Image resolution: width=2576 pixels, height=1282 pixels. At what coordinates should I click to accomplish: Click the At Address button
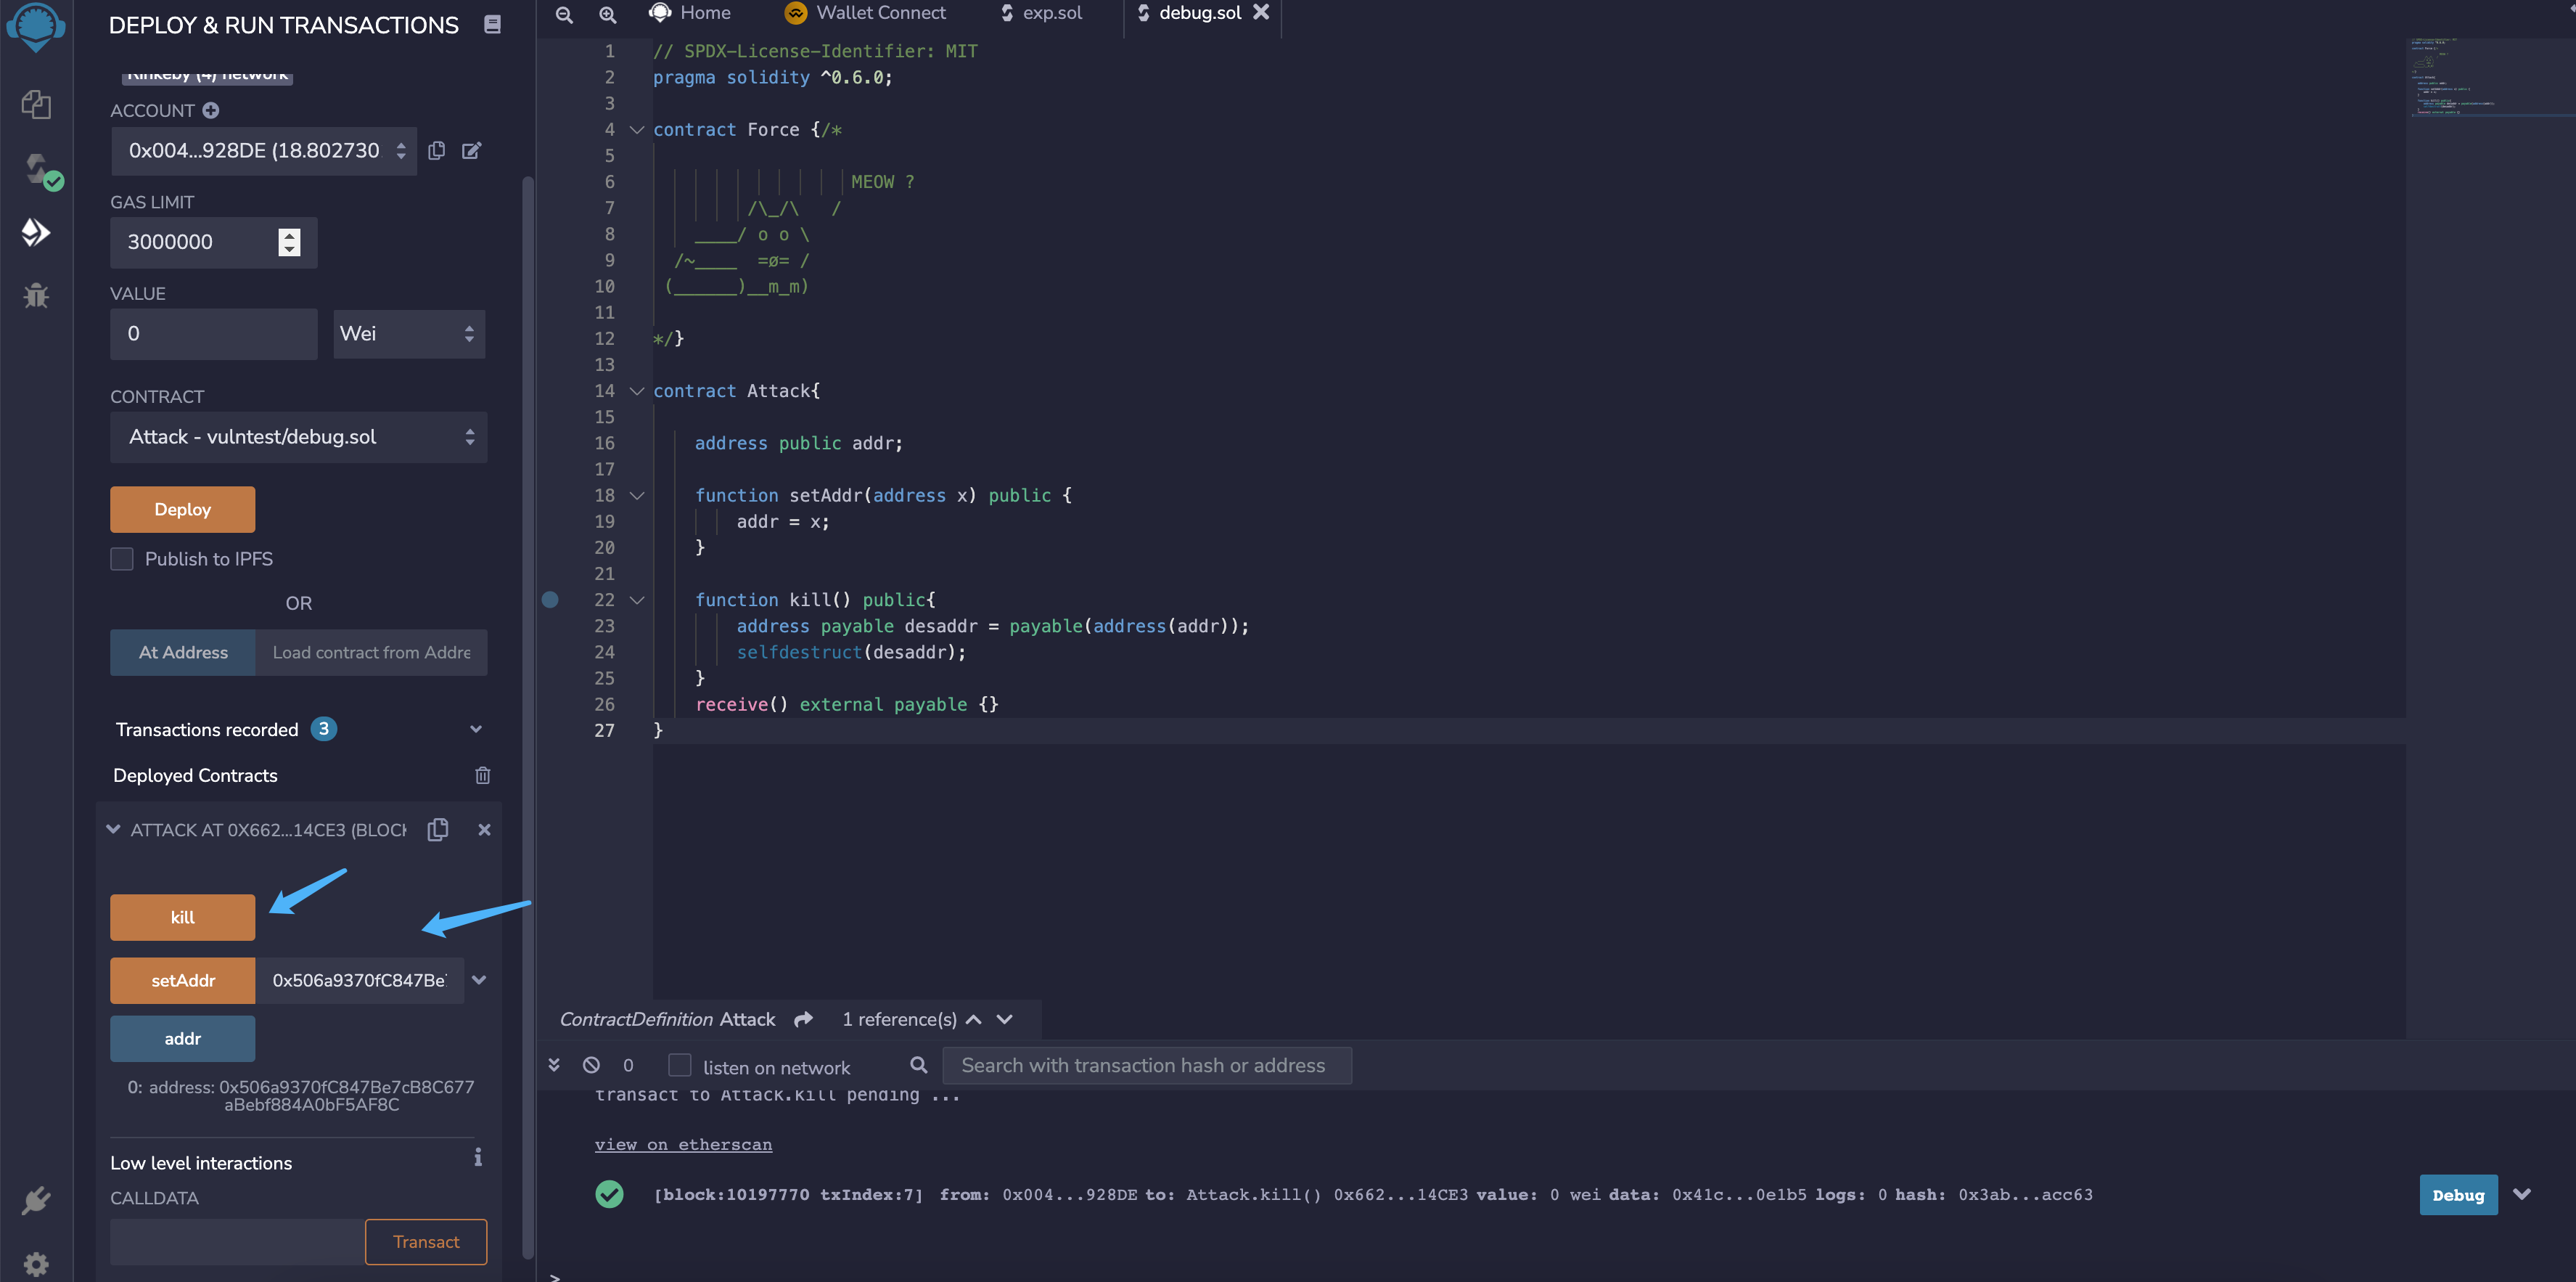click(182, 653)
